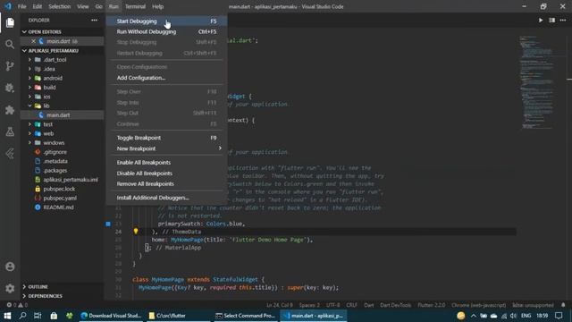Open the Manage gear icon

(x=10, y=288)
